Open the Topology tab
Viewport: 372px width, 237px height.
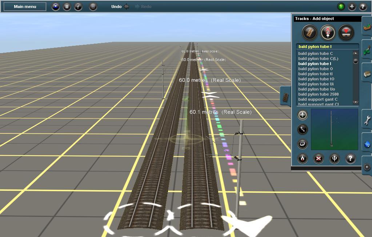pos(367,26)
